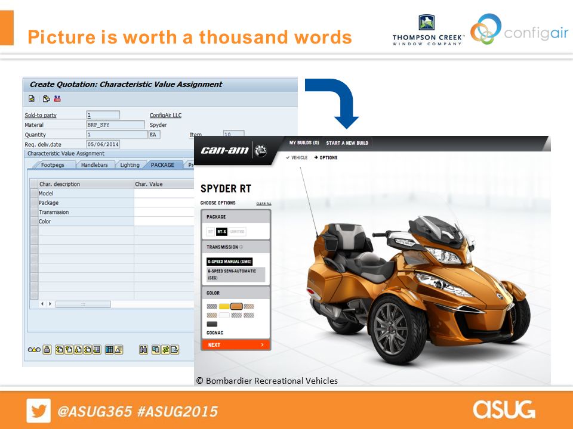Pick the cognac orange color swatch
The image size is (573, 429).
[x=236, y=306]
